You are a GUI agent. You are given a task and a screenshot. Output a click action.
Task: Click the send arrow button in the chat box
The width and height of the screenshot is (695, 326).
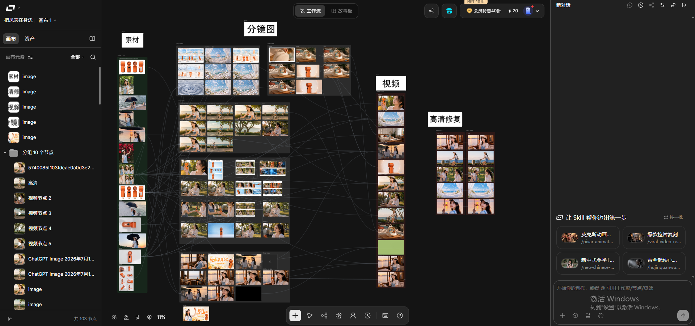pos(683,316)
